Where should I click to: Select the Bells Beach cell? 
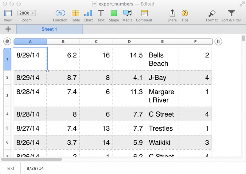click(162, 59)
